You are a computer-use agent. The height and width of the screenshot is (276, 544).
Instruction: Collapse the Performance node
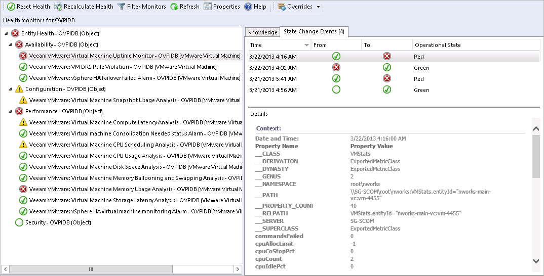tap(11, 111)
